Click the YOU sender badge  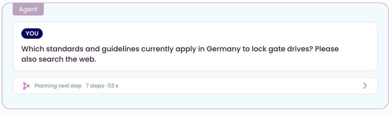pyautogui.click(x=32, y=34)
